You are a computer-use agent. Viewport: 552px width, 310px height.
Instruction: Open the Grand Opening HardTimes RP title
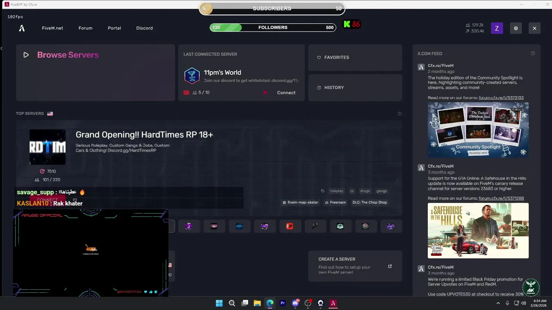point(144,134)
